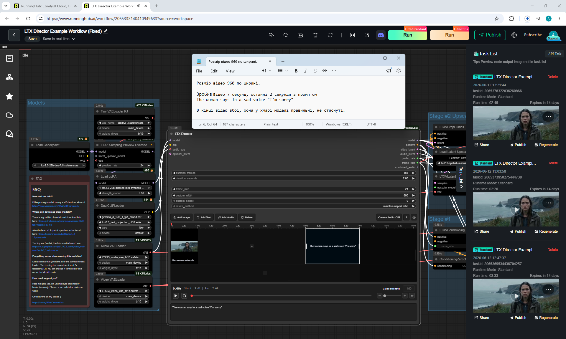The width and height of the screenshot is (566, 339).
Task: Click the cloud download icon in the workflow toolbar
Action: (286, 35)
